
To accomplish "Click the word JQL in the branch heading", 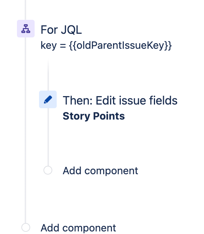I will (x=71, y=30).
